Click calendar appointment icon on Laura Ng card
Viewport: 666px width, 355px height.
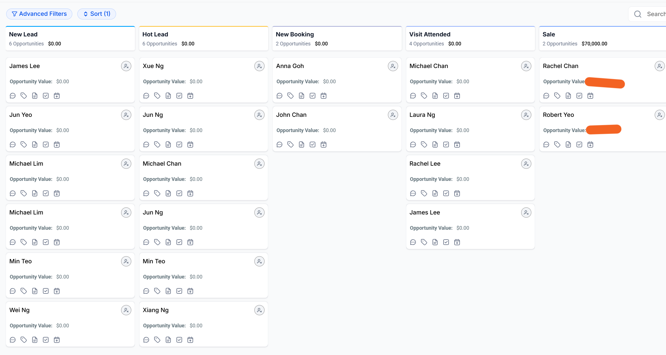pos(457,145)
